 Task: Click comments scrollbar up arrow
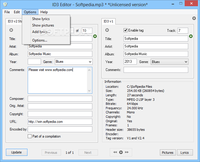tap(89, 70)
